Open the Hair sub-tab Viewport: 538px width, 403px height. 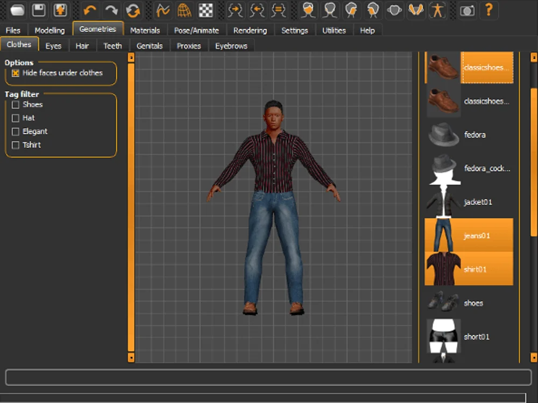point(82,46)
